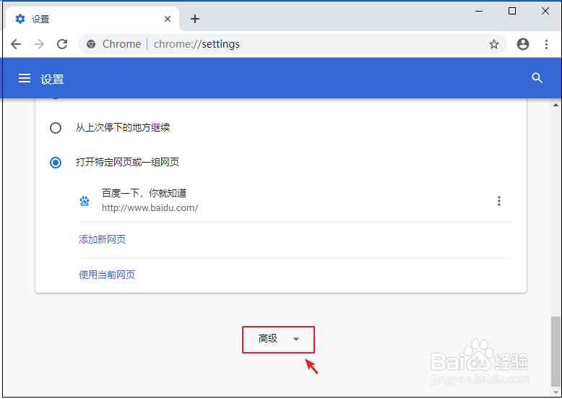Select 从上次停下的地方继续 radio option
562x399 pixels.
55,128
